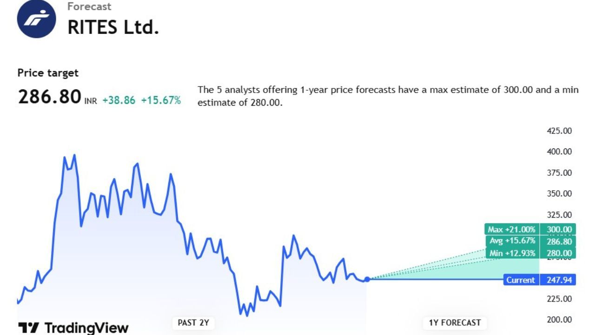Click the RITES Ltd. company title
Screen dimensions: 595x335
(x=113, y=27)
